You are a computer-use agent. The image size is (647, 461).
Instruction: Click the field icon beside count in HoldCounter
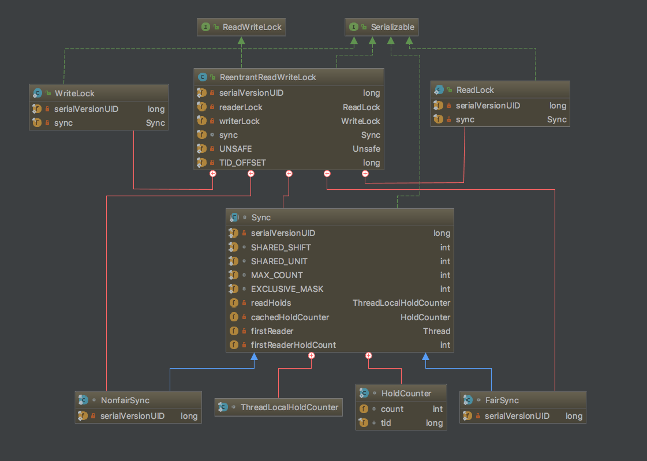[x=364, y=409]
